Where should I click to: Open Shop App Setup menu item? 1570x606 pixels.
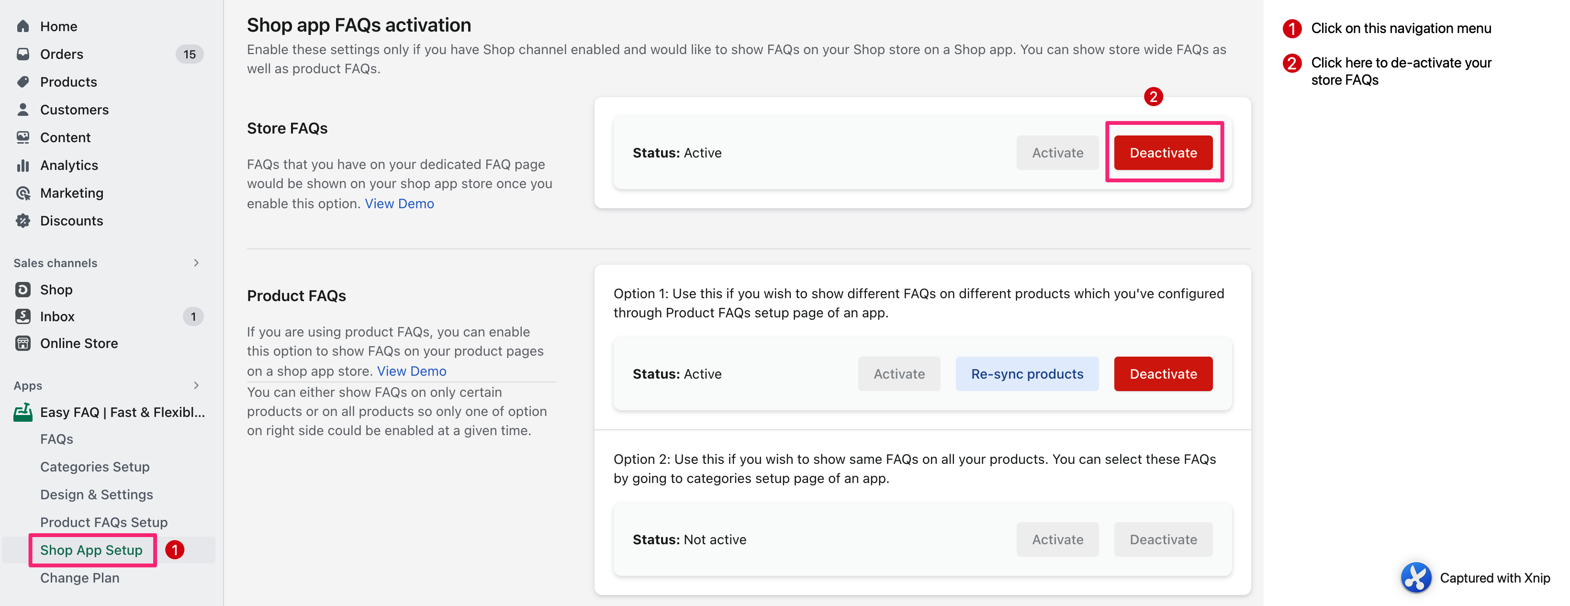click(x=91, y=550)
